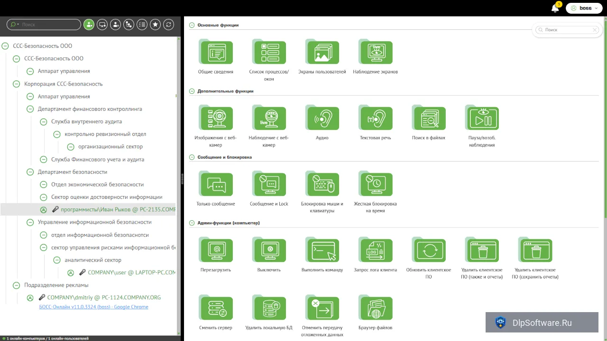Collapse Сообщение и блокировка section
Image resolution: width=607 pixels, height=341 pixels.
click(x=192, y=157)
